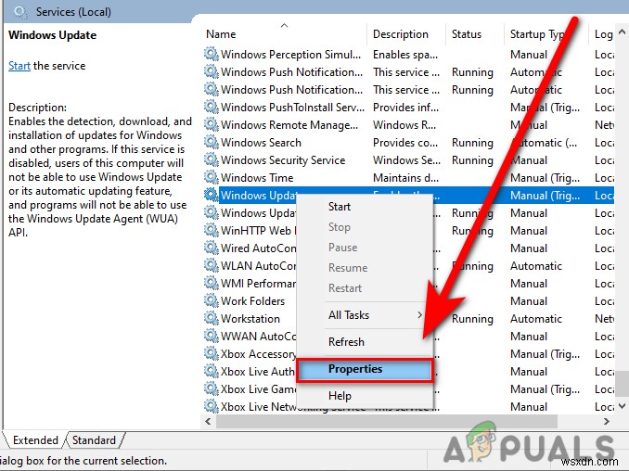
Task: Sort by the Log On As column header
Action: 602,34
